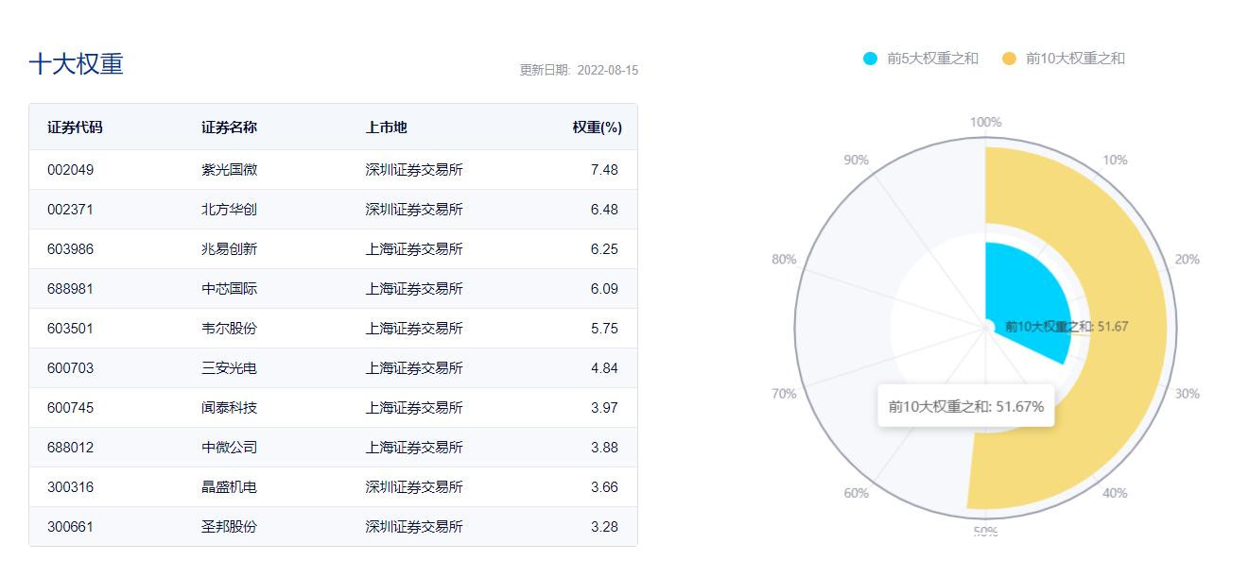This screenshot has width=1249, height=577.
Task: Click the 中芯国际 row entry
Action: (x=229, y=289)
